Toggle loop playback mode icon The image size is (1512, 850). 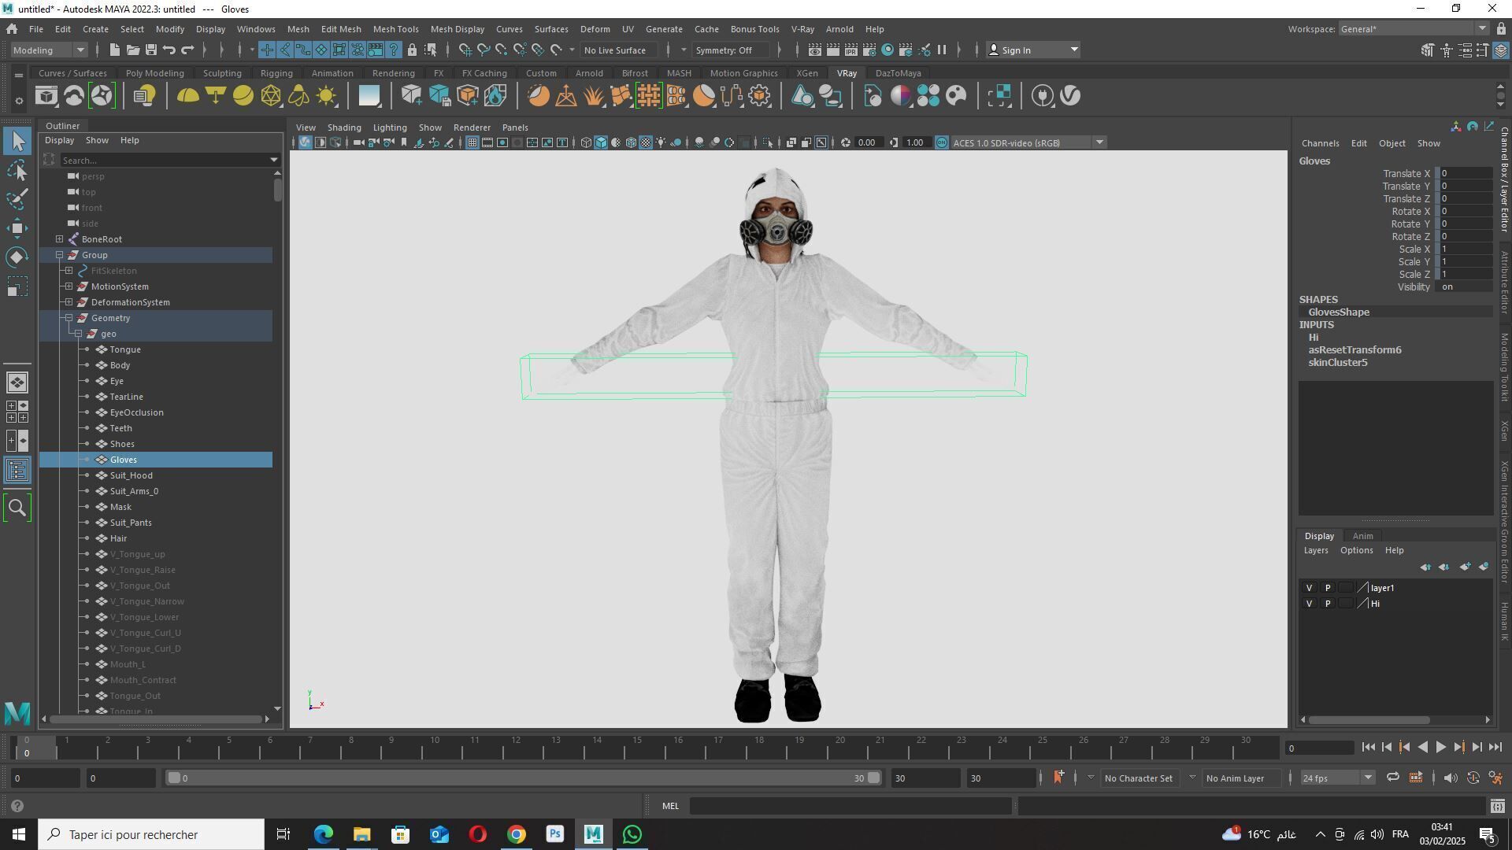click(x=1392, y=778)
